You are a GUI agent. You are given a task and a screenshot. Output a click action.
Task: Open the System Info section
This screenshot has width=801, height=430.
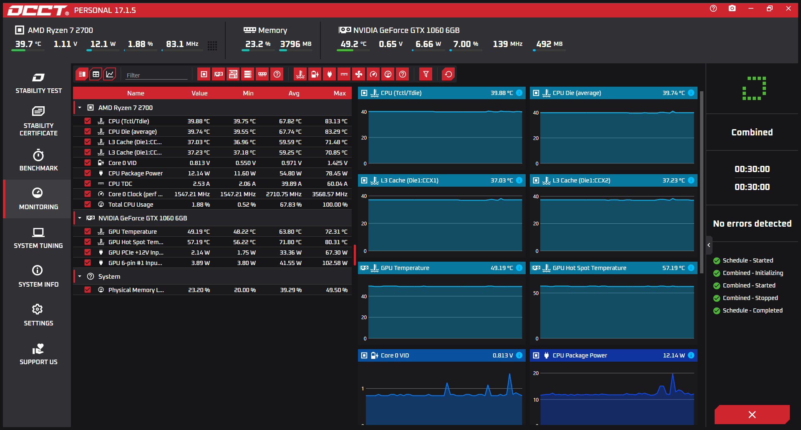[38, 277]
